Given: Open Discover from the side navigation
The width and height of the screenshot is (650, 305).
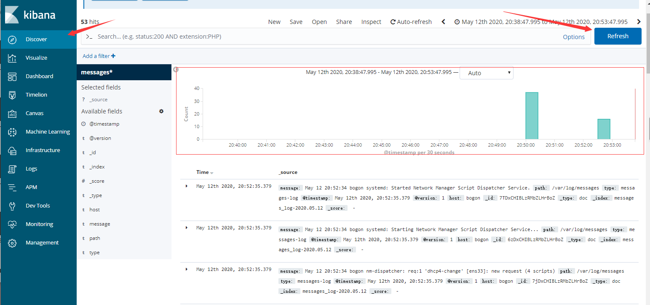Looking at the screenshot, I should [x=38, y=39].
